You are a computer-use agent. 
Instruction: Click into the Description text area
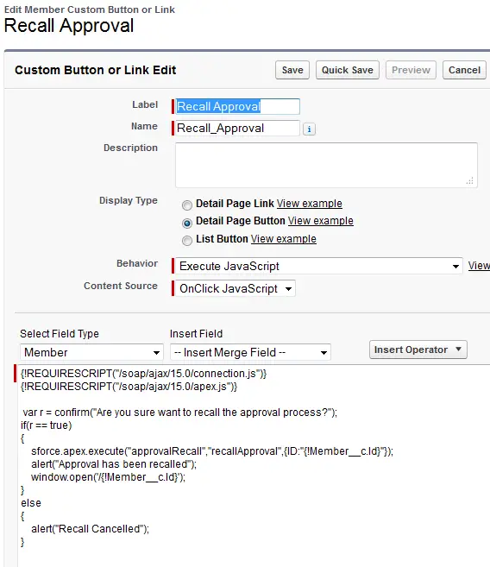click(x=326, y=165)
